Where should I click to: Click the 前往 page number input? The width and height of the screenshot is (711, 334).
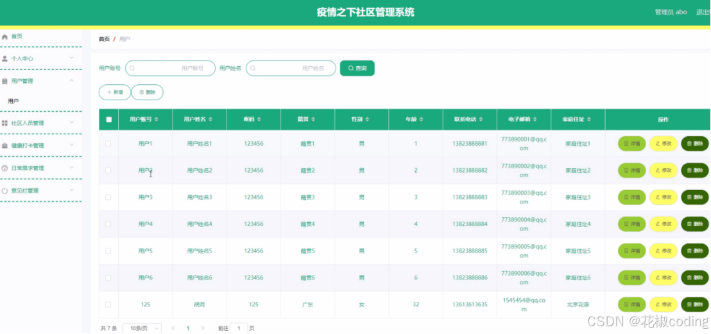pos(239,328)
